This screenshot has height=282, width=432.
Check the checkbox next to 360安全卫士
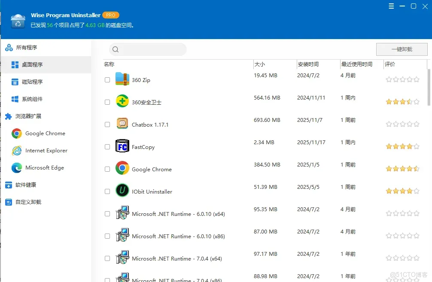click(107, 102)
